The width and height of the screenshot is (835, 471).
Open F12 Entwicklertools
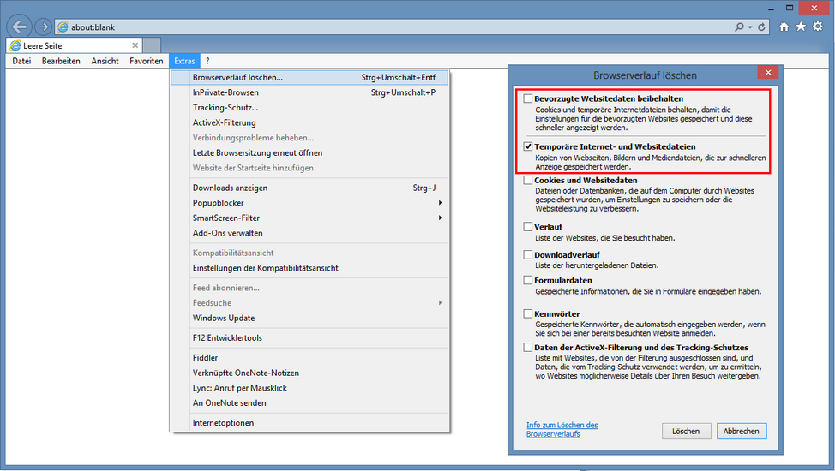[x=309, y=338]
